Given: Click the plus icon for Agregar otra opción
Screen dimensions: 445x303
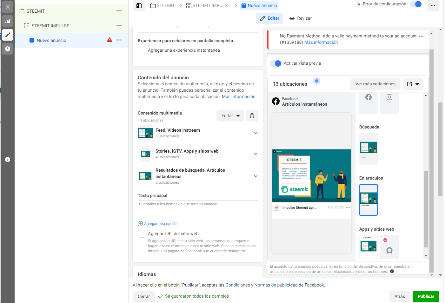Looking at the screenshot, I should click(x=140, y=224).
